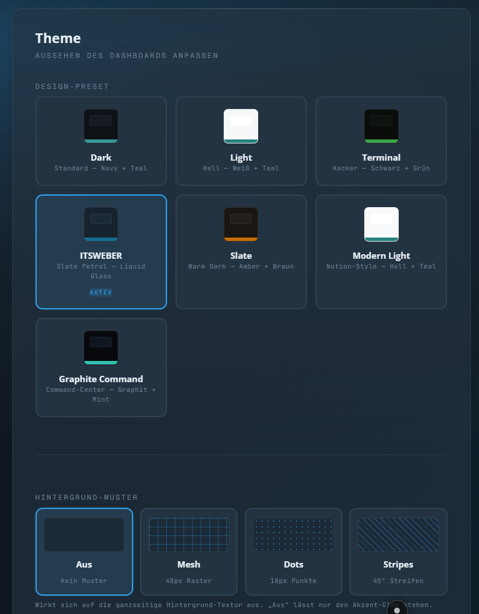The height and width of the screenshot is (614, 479).
Task: Apply the Light theme preset
Action: [241, 141]
